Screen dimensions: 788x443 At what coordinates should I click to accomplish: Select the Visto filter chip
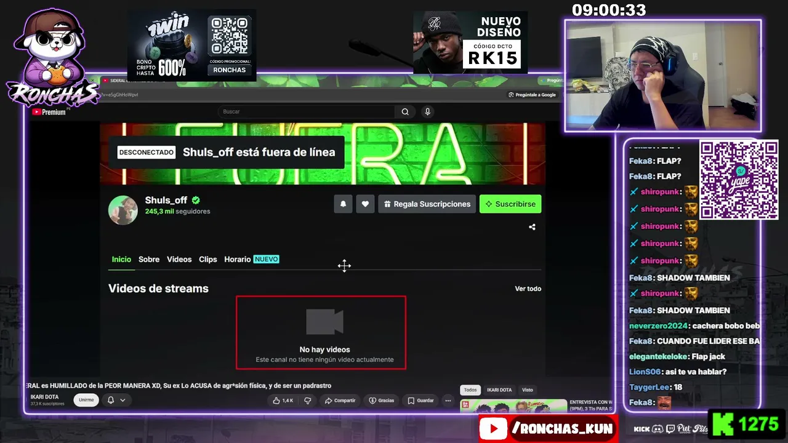(528, 390)
